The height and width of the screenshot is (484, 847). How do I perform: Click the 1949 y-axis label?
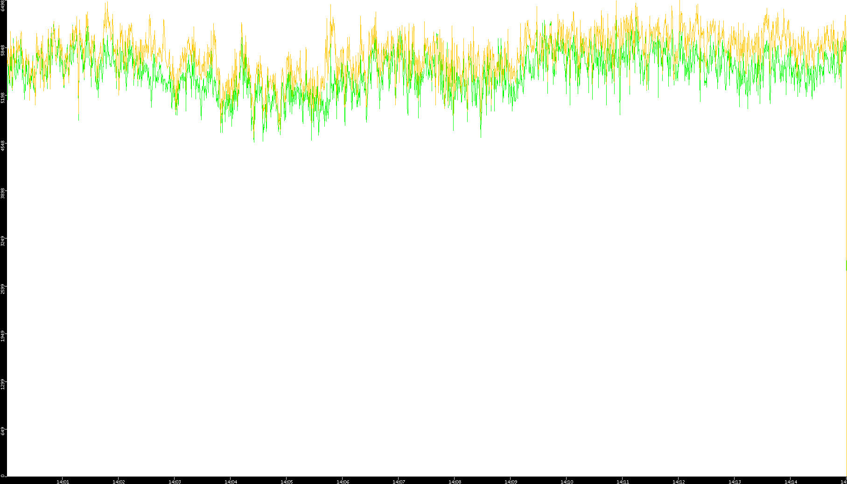pos(3,336)
